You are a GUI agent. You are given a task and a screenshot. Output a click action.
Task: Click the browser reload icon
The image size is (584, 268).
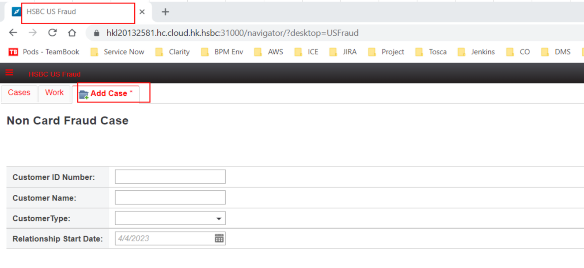pyautogui.click(x=53, y=33)
